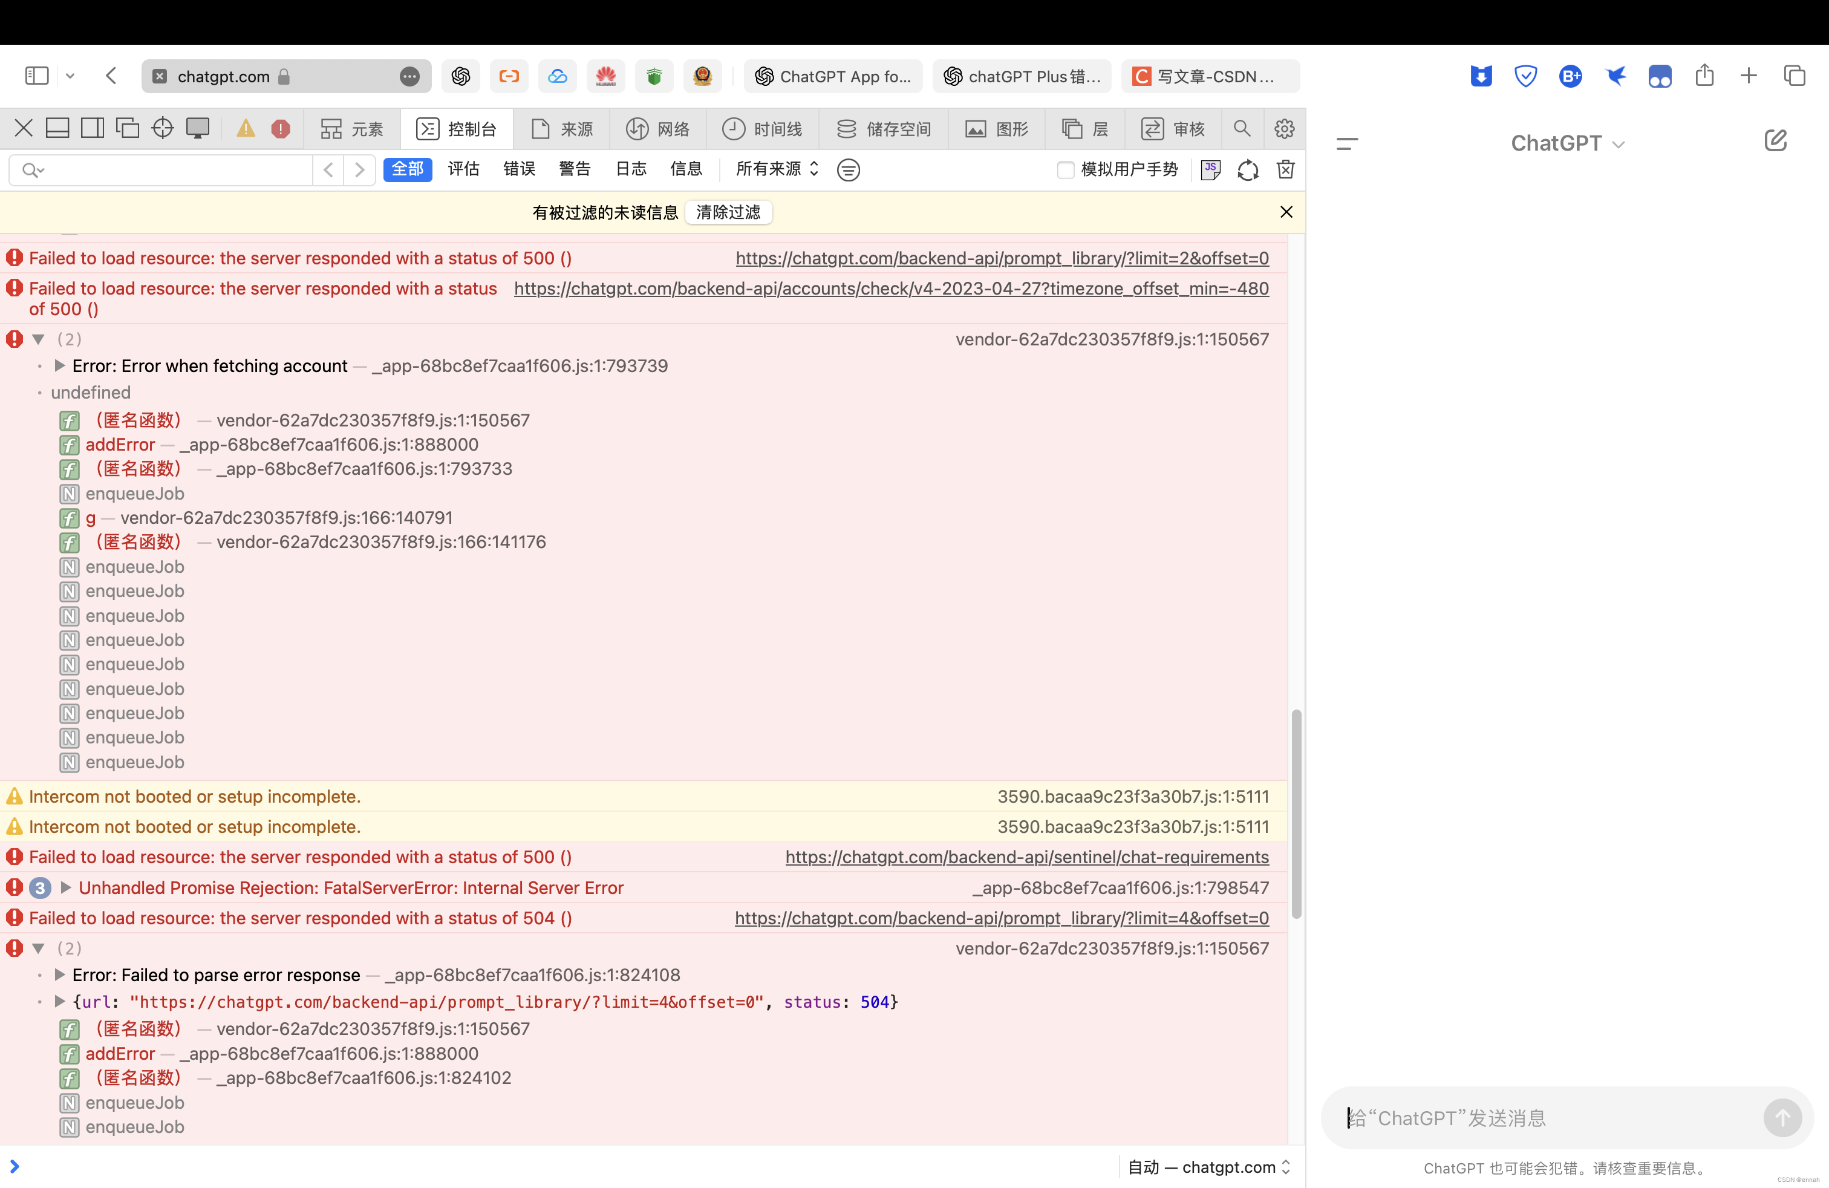Open the ChatGPT model selector dropdown
Viewport: 1829px width, 1188px height.
click(x=1567, y=143)
